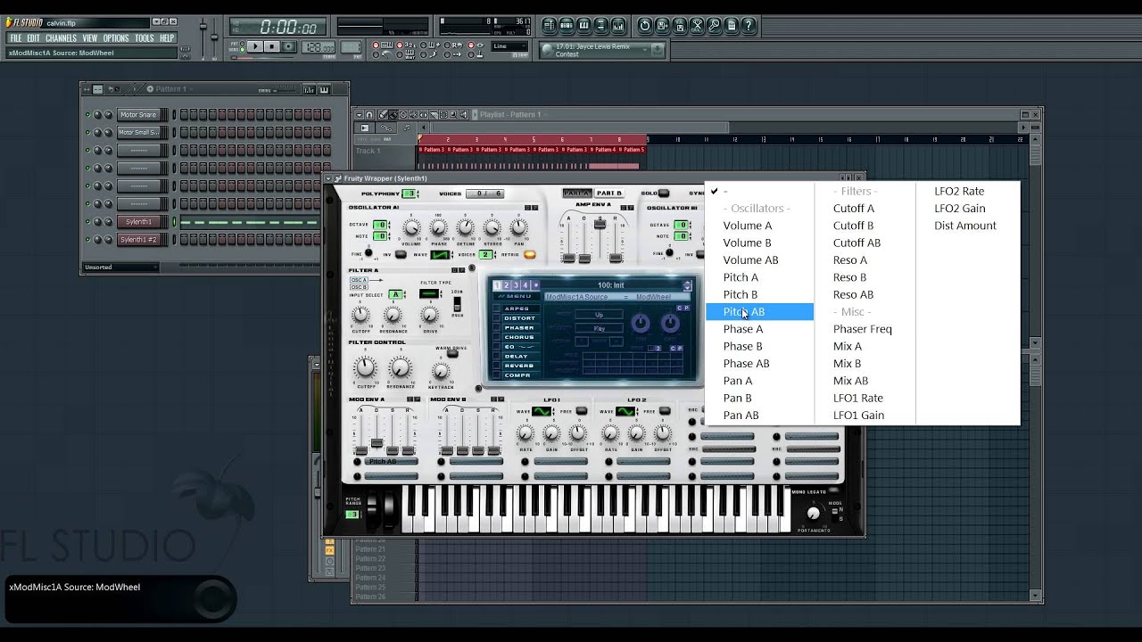Choose Volume A from Oscillators list
The image size is (1142, 642).
[x=748, y=226]
